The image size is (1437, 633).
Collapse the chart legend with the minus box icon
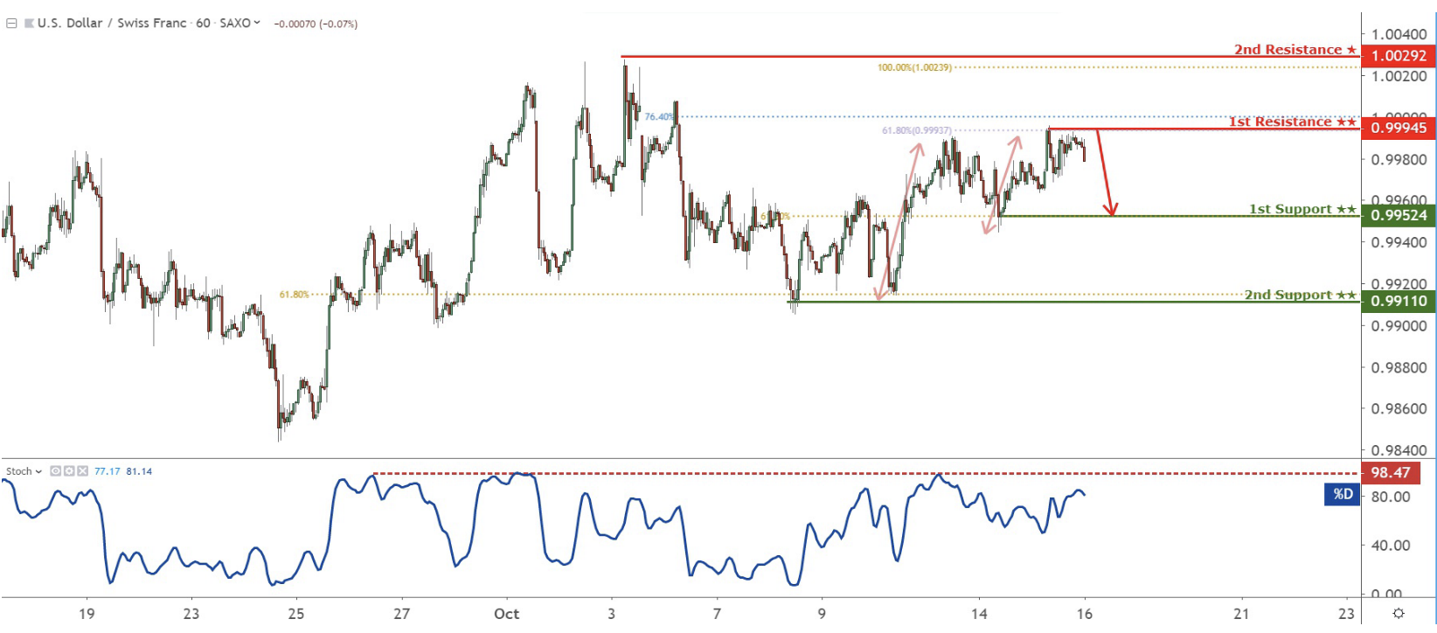pyautogui.click(x=12, y=24)
